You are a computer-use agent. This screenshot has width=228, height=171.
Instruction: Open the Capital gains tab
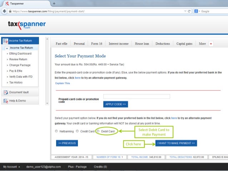point(184,44)
